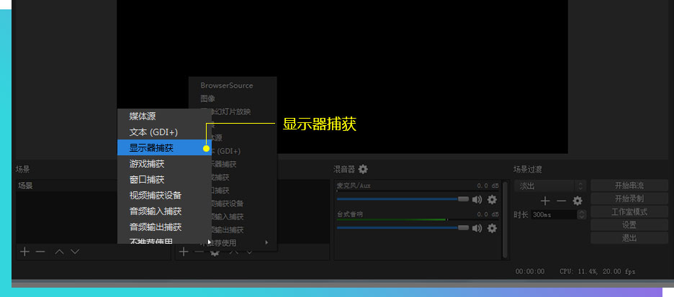The height and width of the screenshot is (297, 674).
Task: Choose 游戏捕获 in the source menu
Action: 147,163
